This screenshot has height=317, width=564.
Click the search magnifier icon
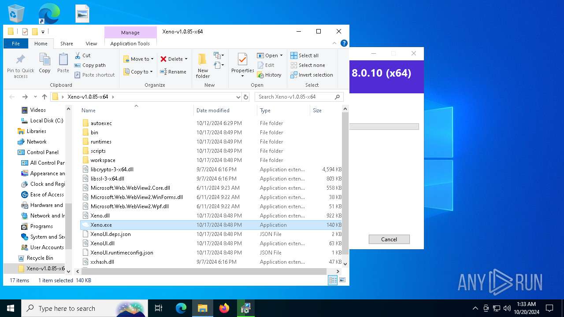click(338, 97)
